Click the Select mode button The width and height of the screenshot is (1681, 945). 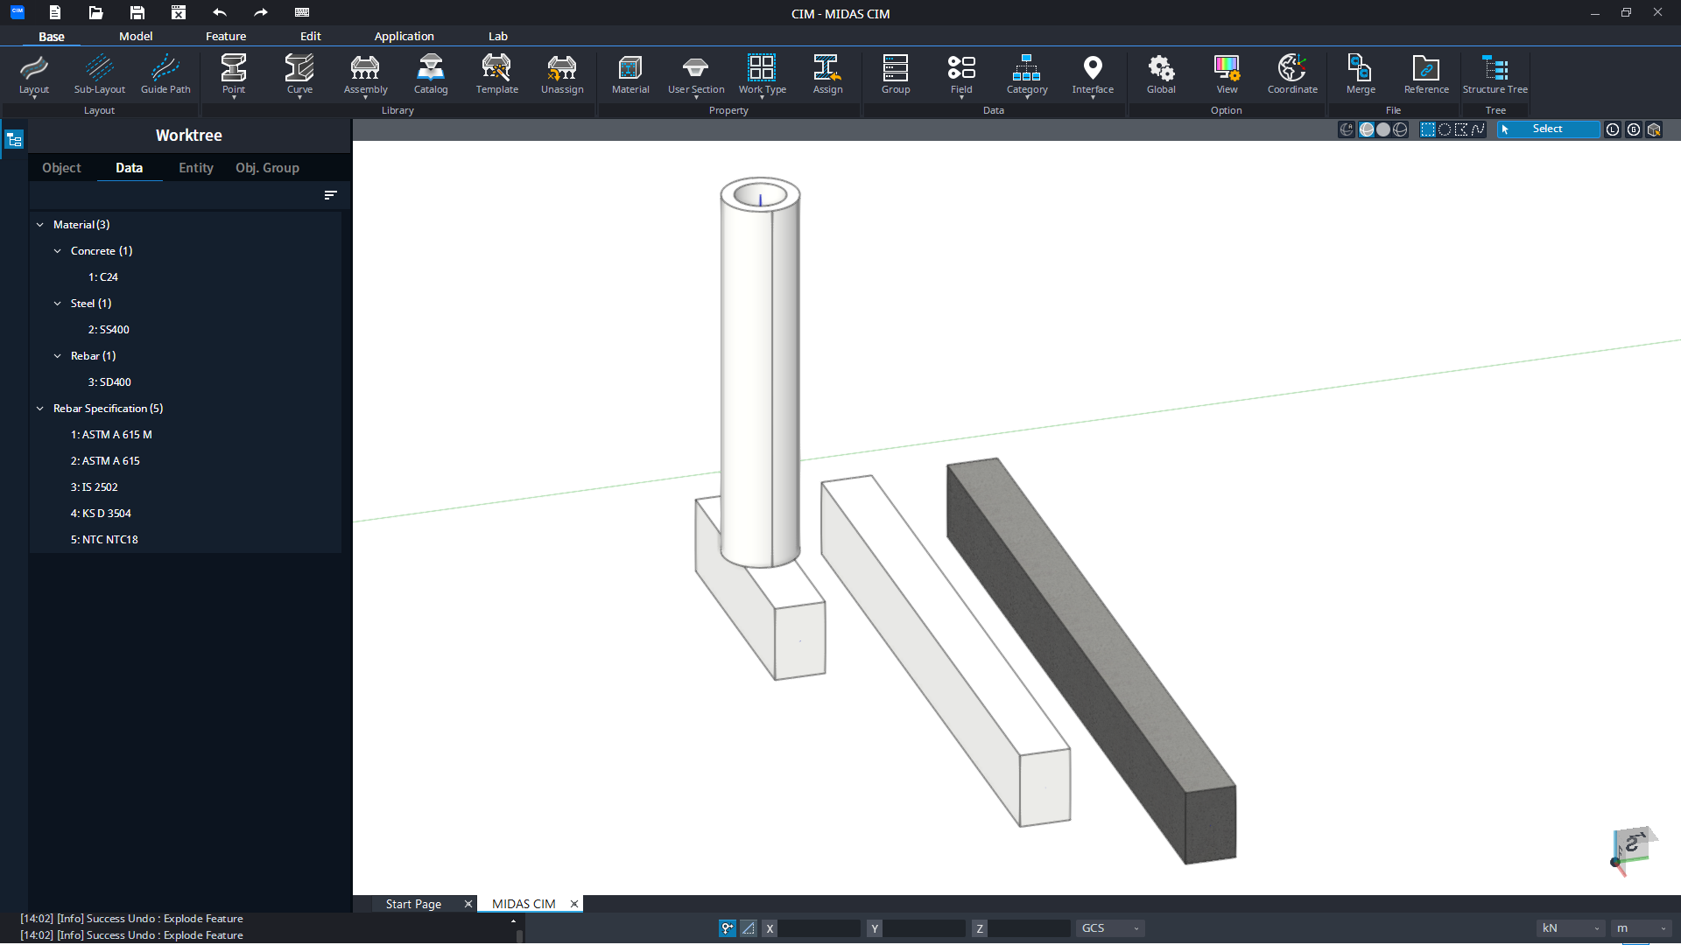click(1547, 129)
